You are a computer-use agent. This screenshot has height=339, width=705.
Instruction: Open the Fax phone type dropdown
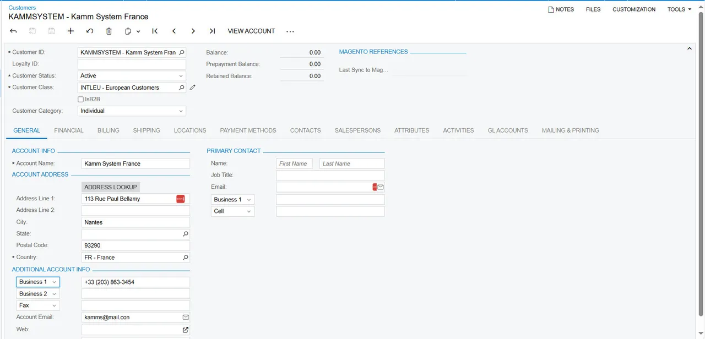coord(38,305)
